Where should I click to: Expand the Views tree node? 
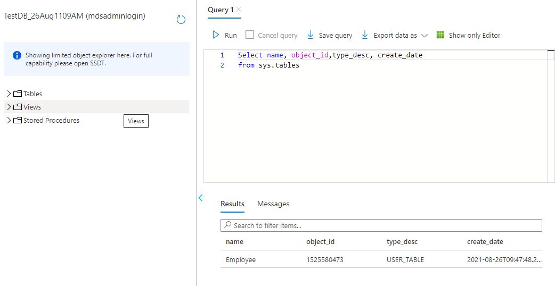pyautogui.click(x=9, y=107)
